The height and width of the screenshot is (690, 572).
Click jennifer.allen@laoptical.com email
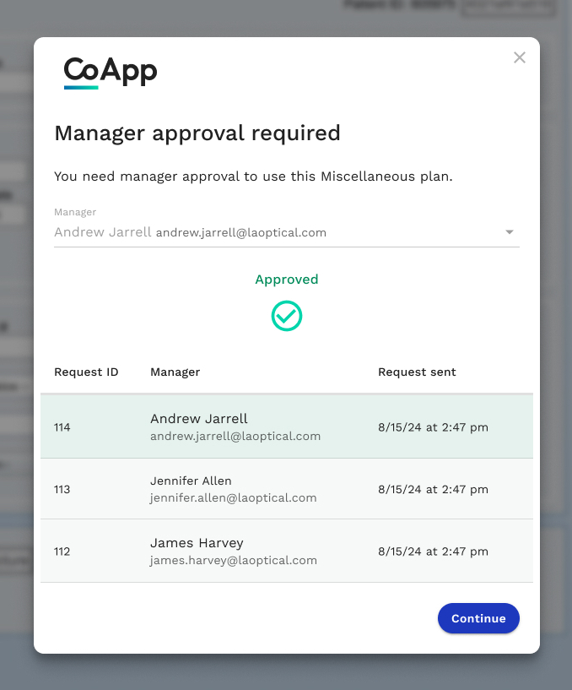coord(233,497)
